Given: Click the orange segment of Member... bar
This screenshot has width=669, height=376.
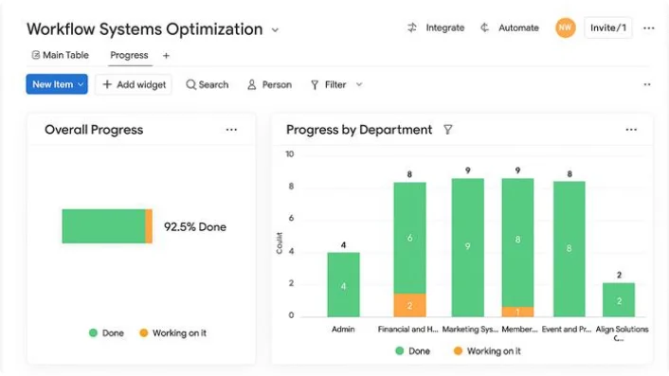Looking at the screenshot, I should tap(517, 312).
